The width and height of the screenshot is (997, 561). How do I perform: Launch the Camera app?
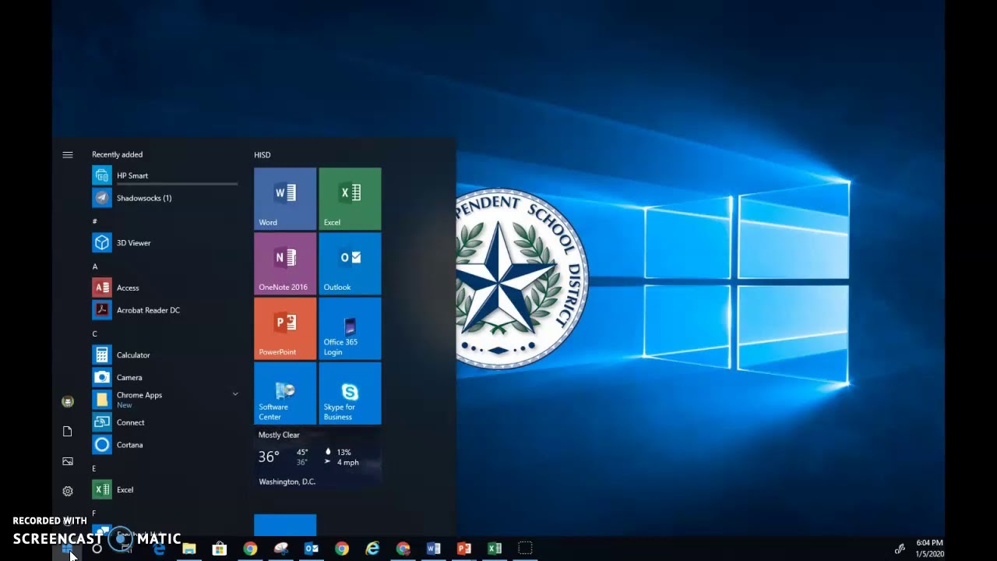pos(164,377)
